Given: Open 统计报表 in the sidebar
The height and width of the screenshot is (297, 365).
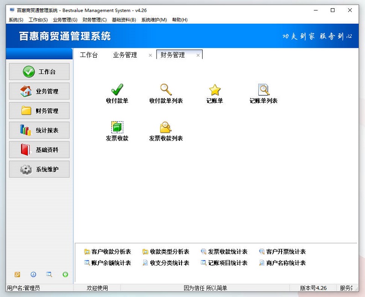Looking at the screenshot, I should [39, 130].
